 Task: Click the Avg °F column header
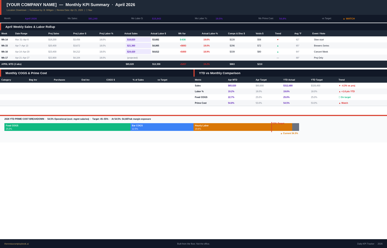pyautogui.click(x=298, y=34)
